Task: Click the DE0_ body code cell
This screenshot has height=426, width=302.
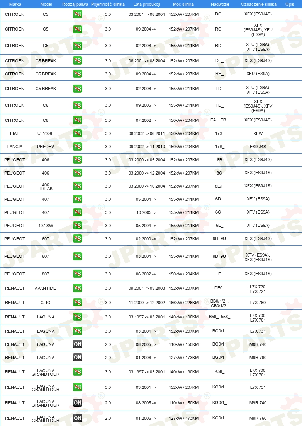Action: click(x=220, y=288)
